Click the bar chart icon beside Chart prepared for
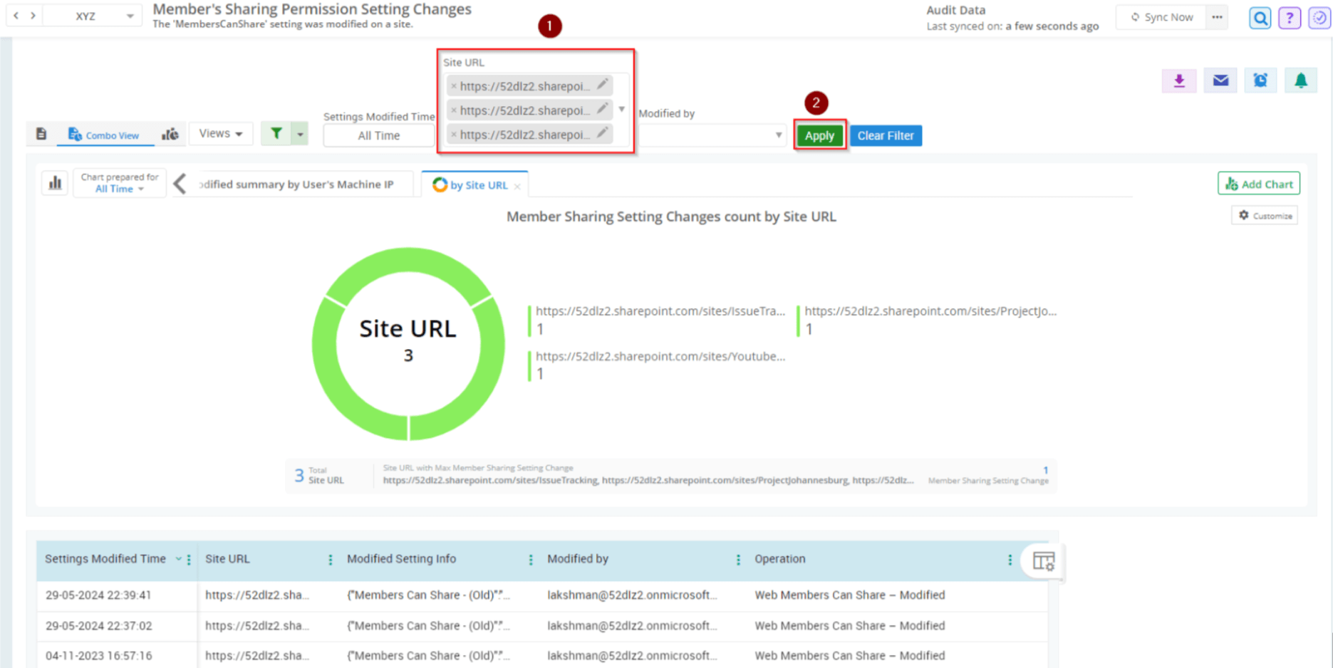This screenshot has width=1333, height=668. click(55, 183)
